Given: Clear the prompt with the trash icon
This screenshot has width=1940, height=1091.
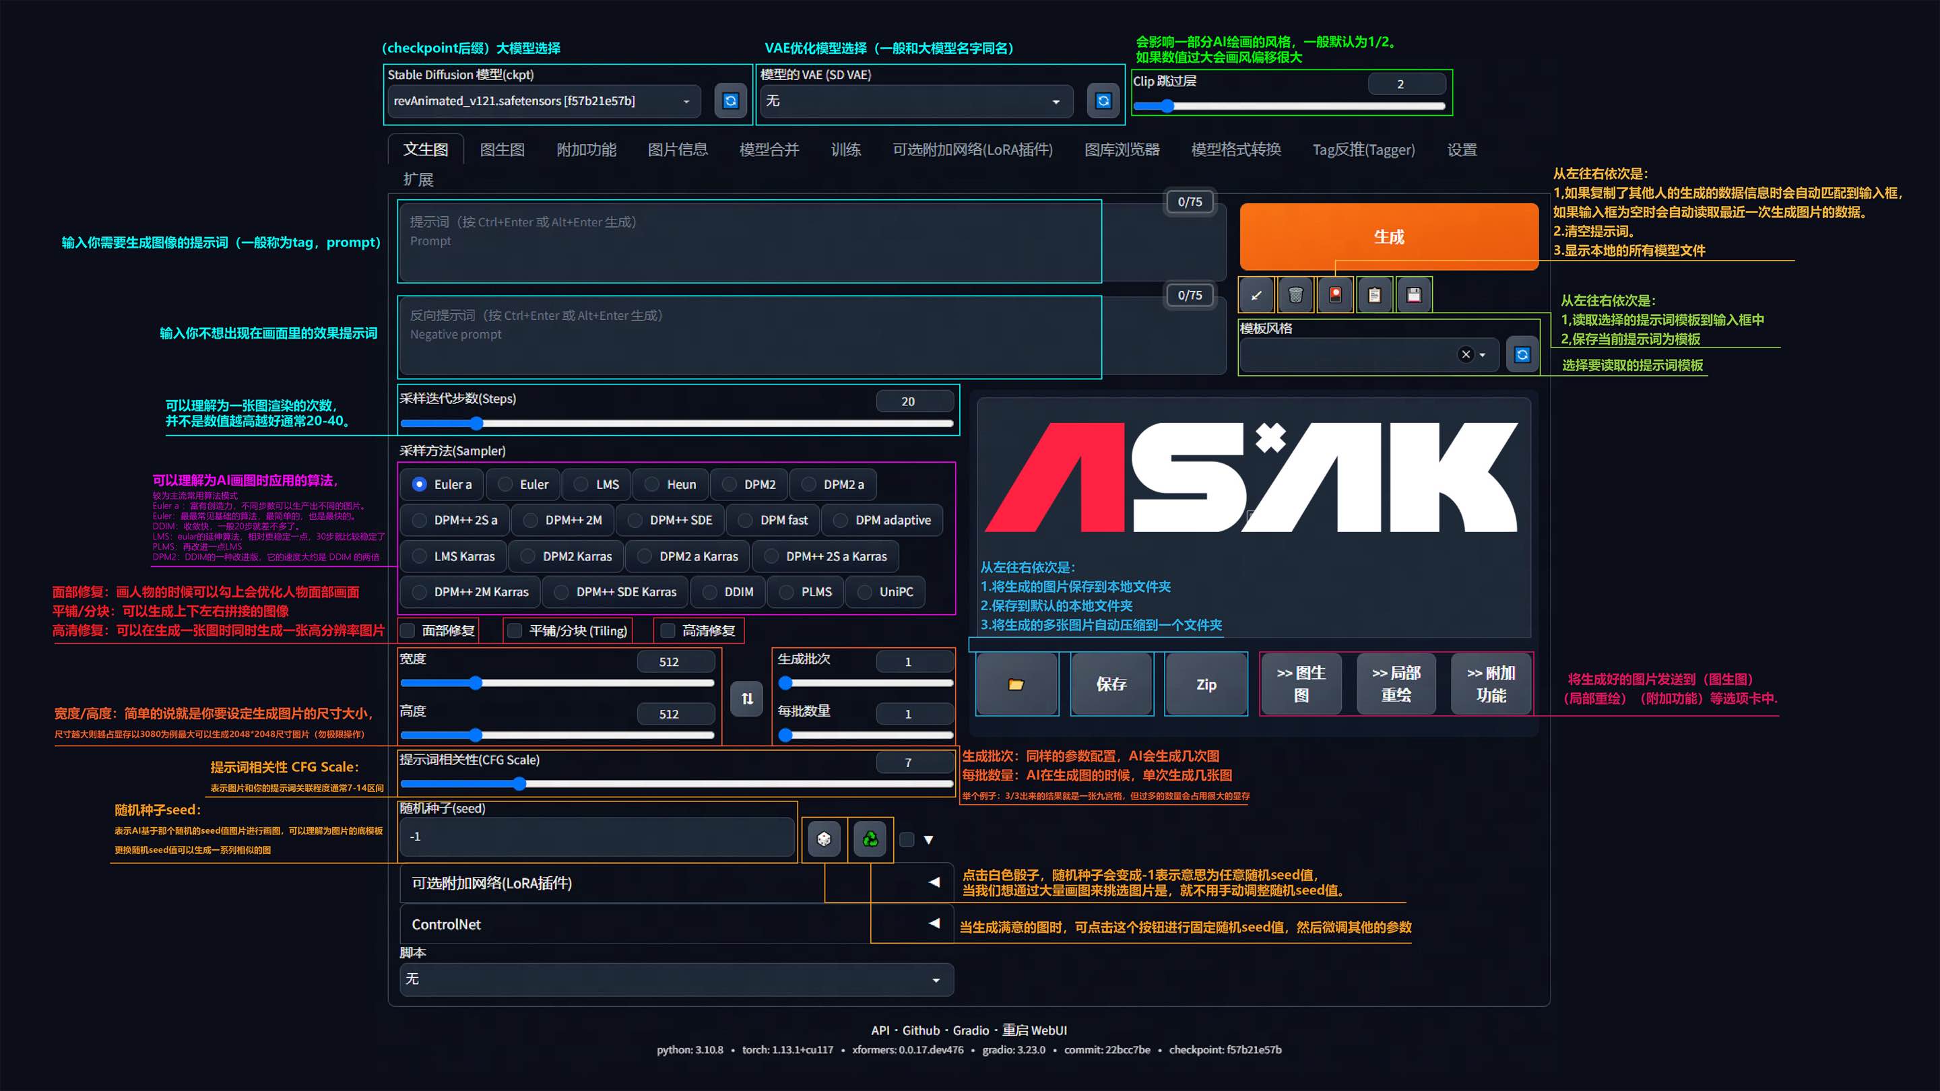Looking at the screenshot, I should tap(1295, 295).
